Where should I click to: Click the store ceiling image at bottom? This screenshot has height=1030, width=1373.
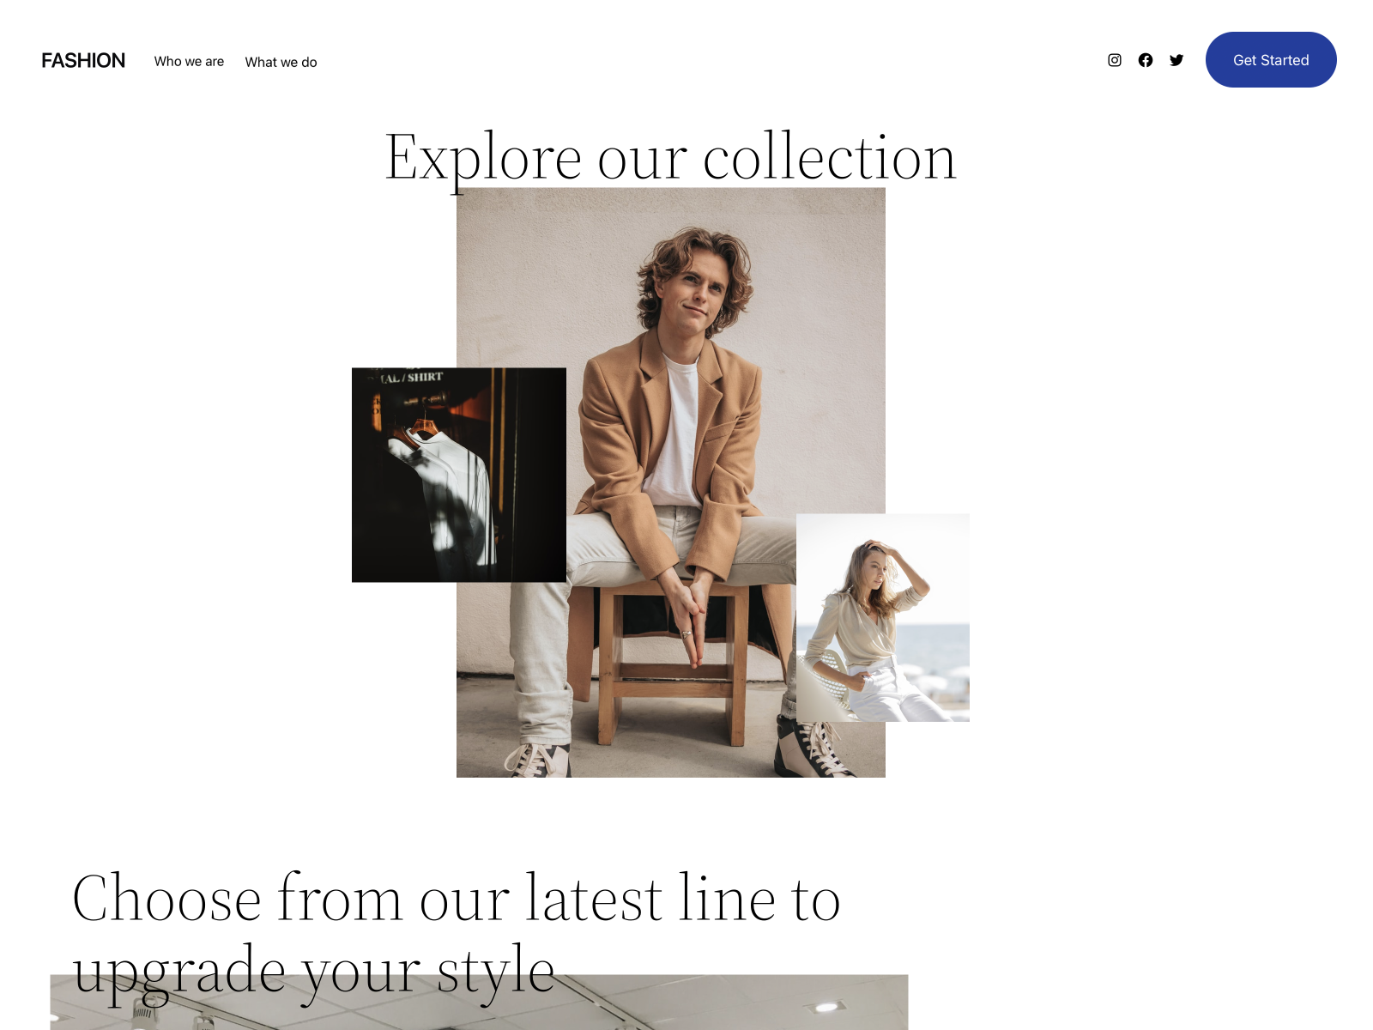point(479,1003)
